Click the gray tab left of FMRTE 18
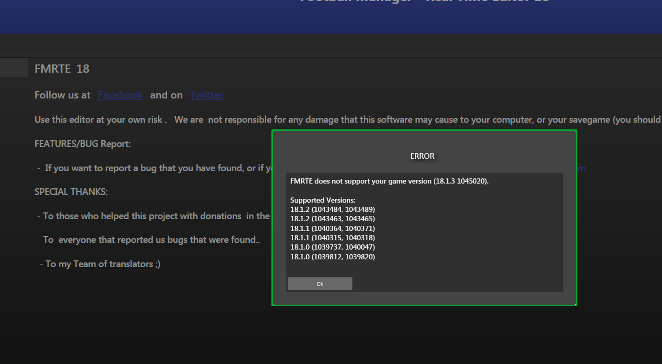 click(x=14, y=68)
